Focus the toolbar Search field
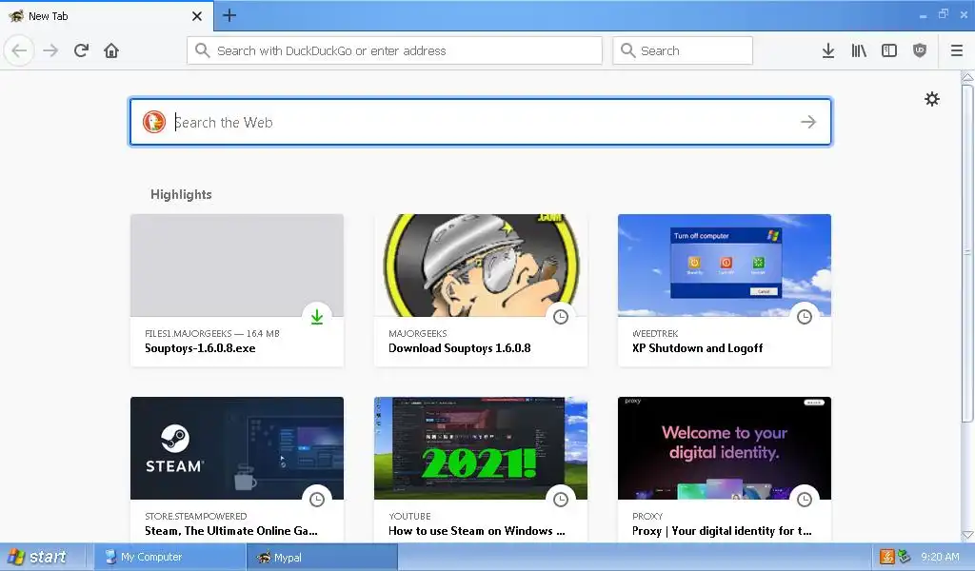 point(683,50)
